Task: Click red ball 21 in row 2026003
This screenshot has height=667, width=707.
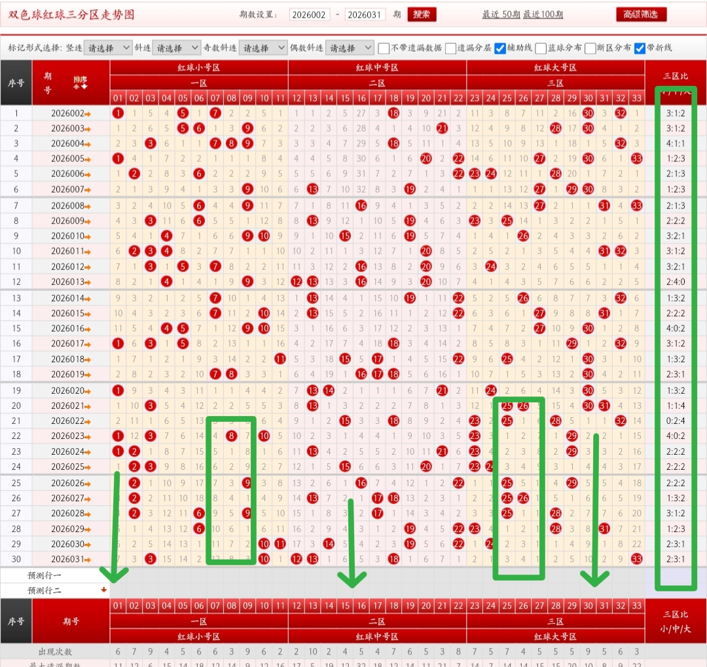Action: pos(443,128)
